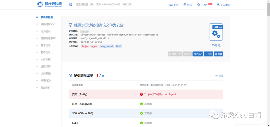Image resolution: width=270 pixels, height=127 pixels.
Task: Select 威胁情报IOC in sidebar
Action: 48,24
